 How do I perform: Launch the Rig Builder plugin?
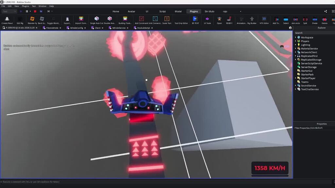tap(252, 20)
